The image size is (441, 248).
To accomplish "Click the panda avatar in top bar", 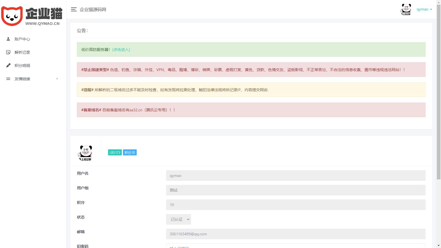I will pos(406,9).
